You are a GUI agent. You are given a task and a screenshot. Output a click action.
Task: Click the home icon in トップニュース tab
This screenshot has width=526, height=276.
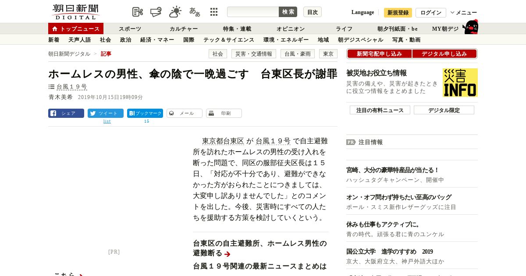(55, 28)
